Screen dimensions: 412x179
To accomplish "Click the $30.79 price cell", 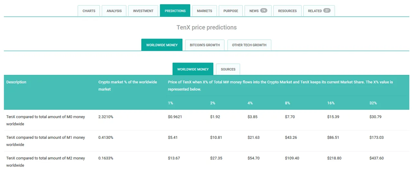I will pyautogui.click(x=375, y=117).
